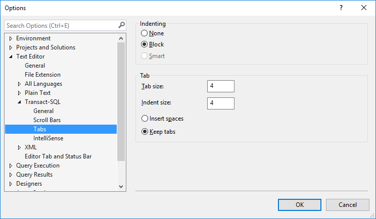Select Transact-SQL tree label

pyautogui.click(x=42, y=102)
